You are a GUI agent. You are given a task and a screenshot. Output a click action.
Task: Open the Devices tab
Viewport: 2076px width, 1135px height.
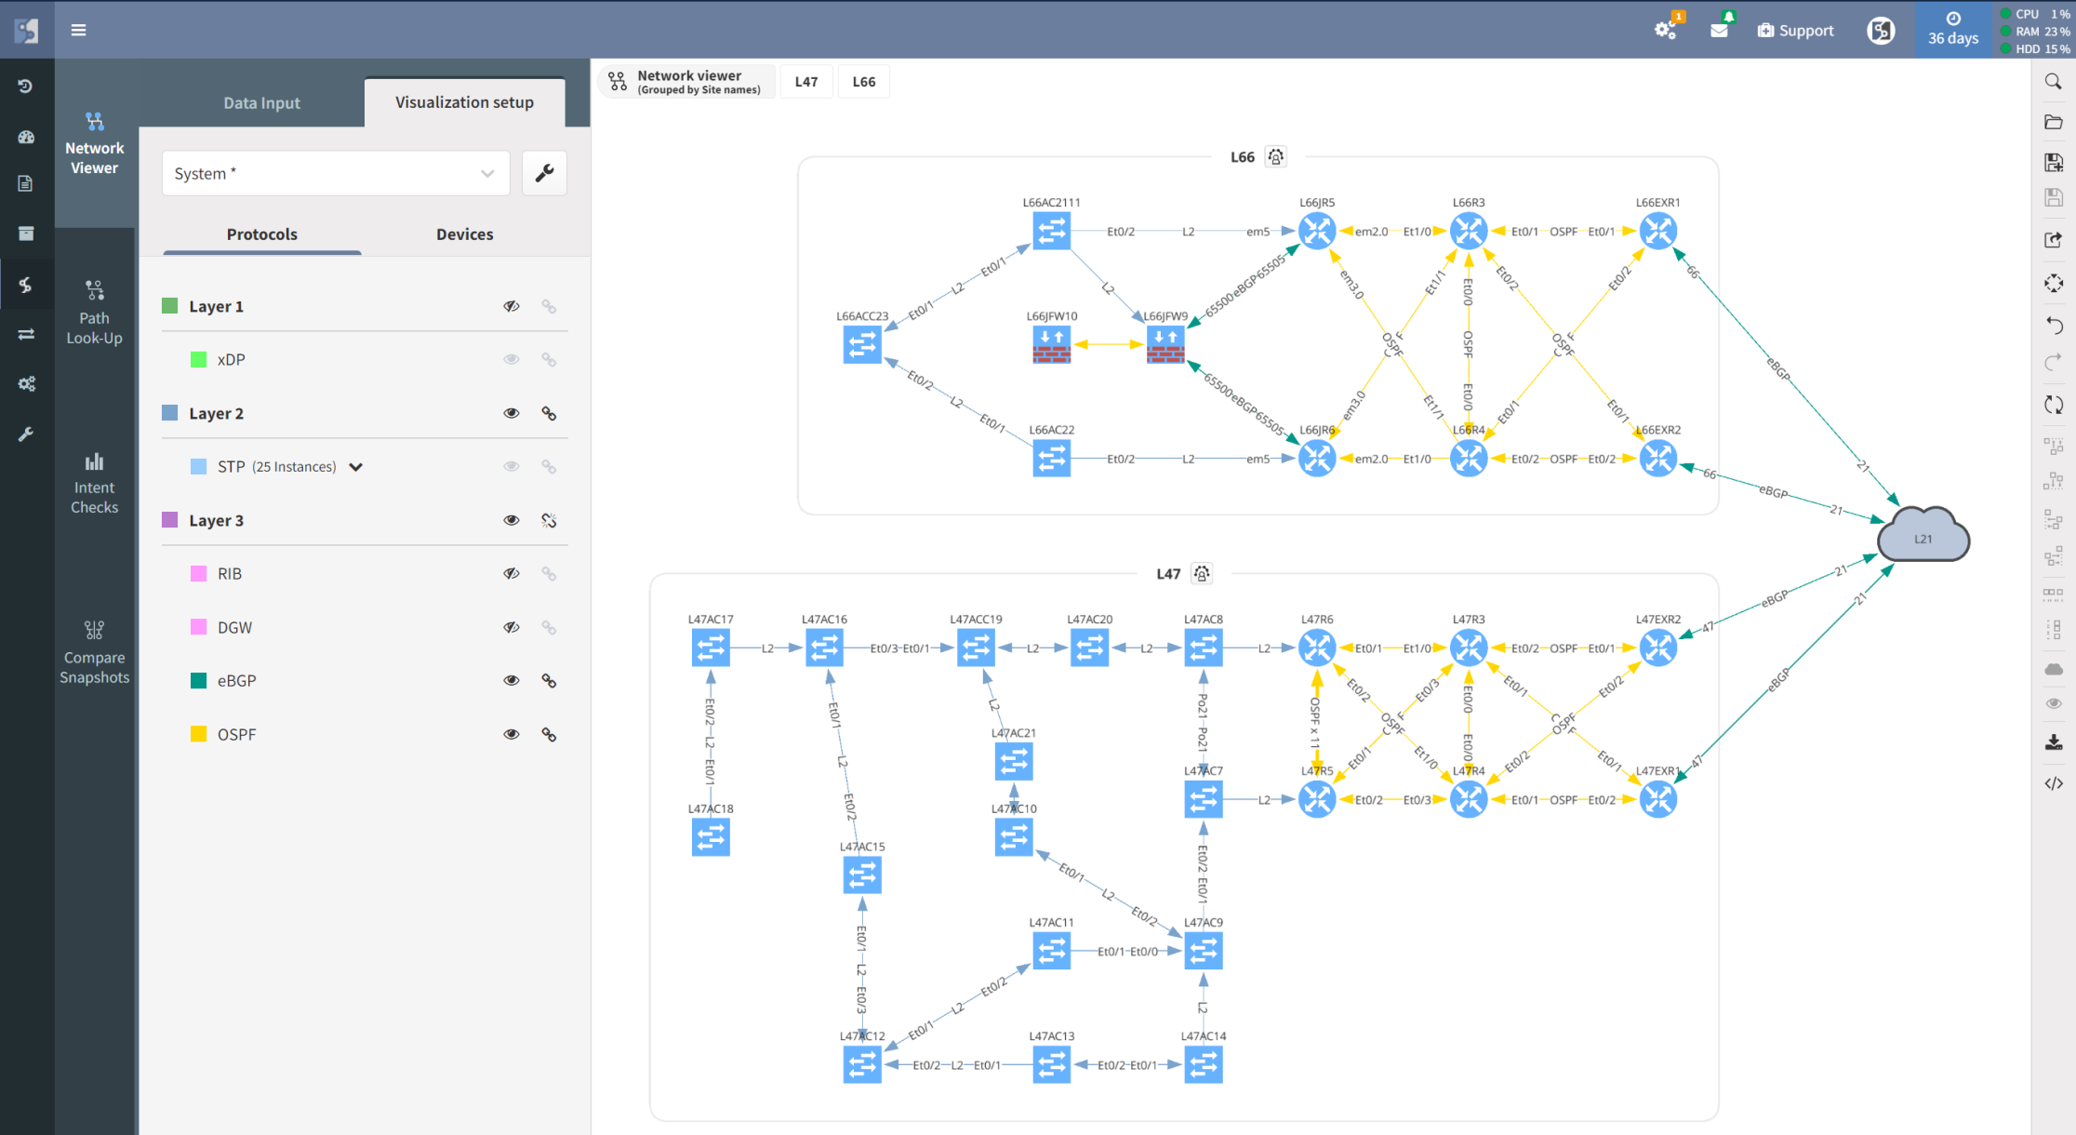[465, 234]
